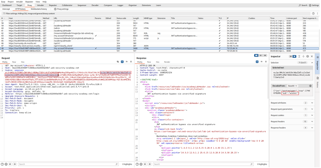
Task: Switch to Intercept sub-tab
Action: click(x=6, y=9)
